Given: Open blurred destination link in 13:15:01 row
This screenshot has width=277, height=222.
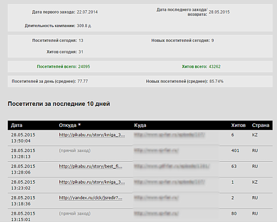Looking at the screenshot, I should (x=156, y=214).
